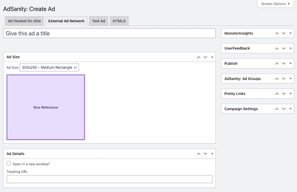
Task: Move the AdSanity: Ad Groups box up
Action: 277,79
